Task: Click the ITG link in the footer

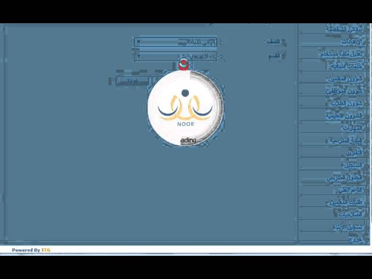Action: click(x=46, y=250)
